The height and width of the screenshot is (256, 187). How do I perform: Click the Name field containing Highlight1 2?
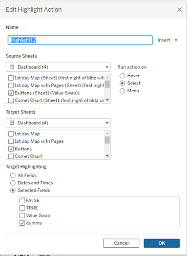80,40
